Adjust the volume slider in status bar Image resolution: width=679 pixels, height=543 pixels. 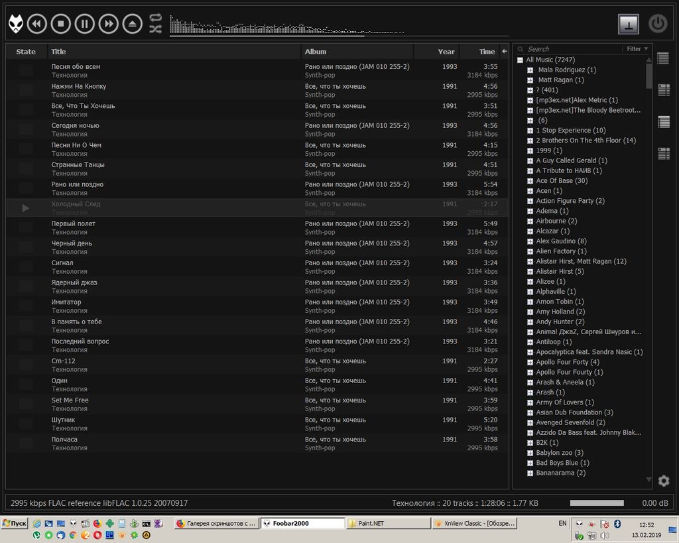point(601,503)
